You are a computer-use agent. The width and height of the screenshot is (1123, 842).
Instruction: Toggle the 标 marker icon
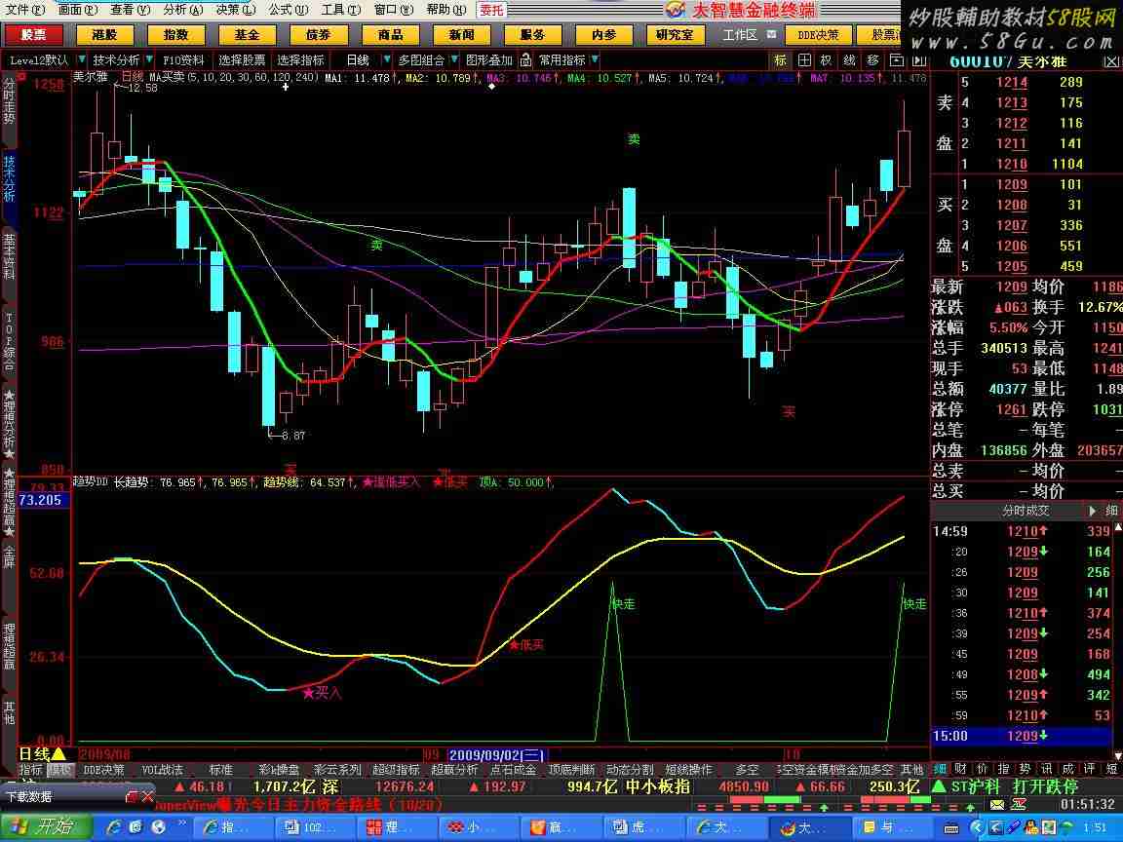coord(781,60)
